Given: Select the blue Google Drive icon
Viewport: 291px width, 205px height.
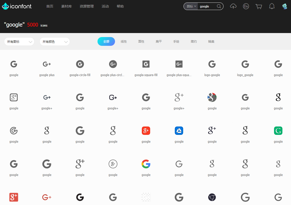Looking at the screenshot, I should coord(179,131).
